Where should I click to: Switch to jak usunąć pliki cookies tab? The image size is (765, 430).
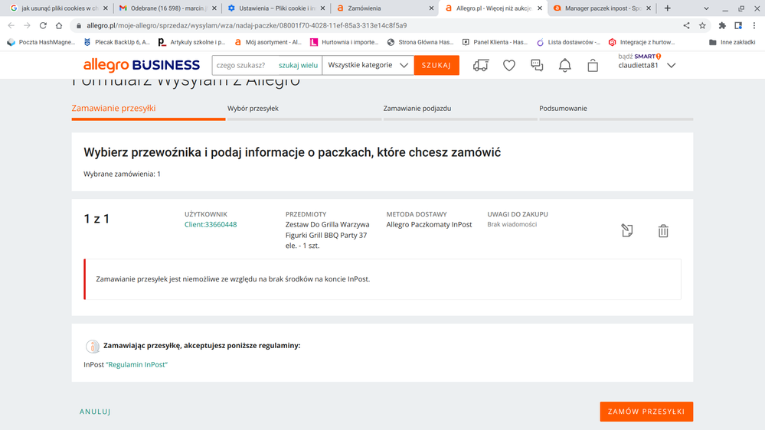[x=58, y=8]
